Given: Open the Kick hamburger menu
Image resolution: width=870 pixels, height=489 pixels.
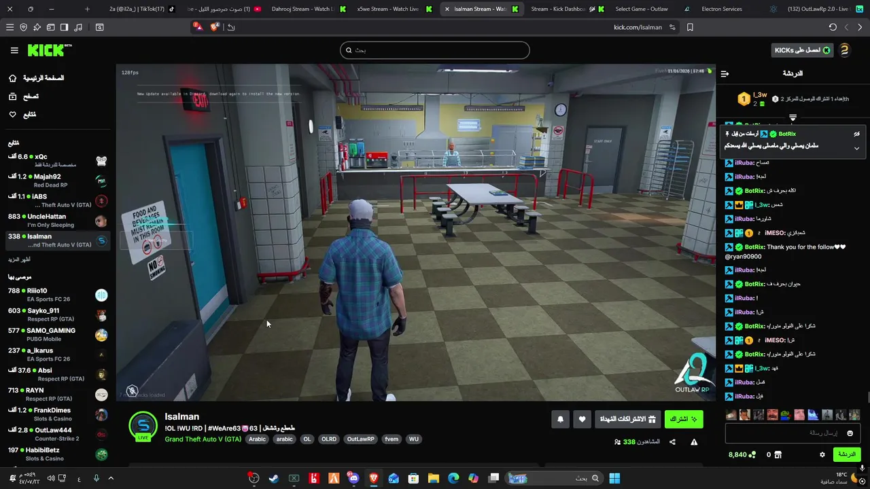Looking at the screenshot, I should [14, 50].
